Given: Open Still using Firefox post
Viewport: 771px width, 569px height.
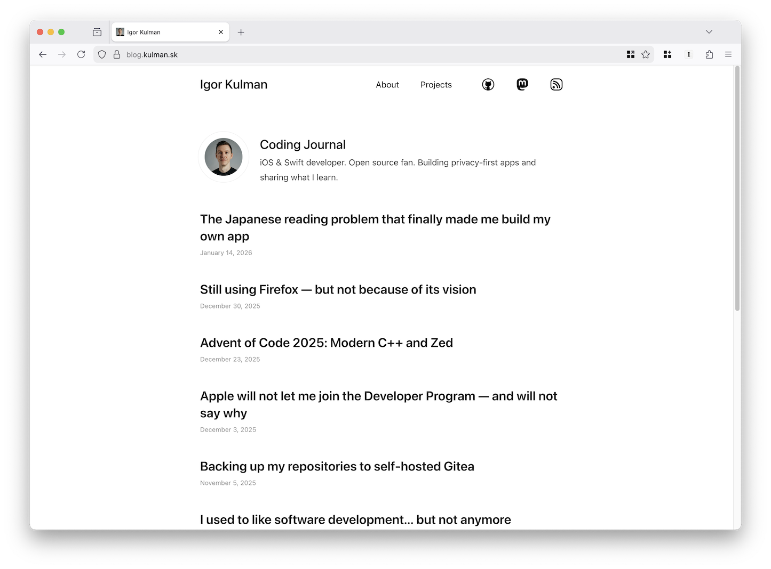Looking at the screenshot, I should (x=338, y=289).
